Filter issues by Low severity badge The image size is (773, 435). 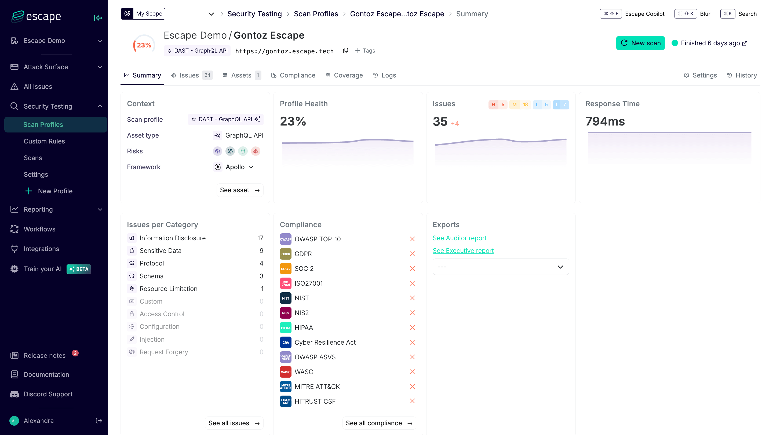tap(541, 105)
